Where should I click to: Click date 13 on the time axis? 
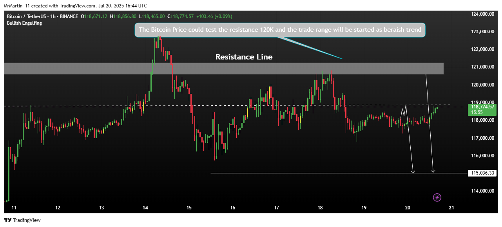[x=101, y=208]
